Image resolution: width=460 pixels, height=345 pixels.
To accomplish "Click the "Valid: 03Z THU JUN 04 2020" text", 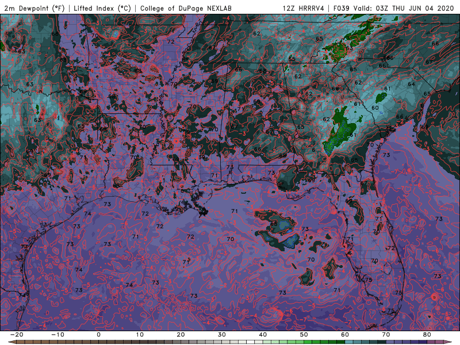I will (404, 8).
